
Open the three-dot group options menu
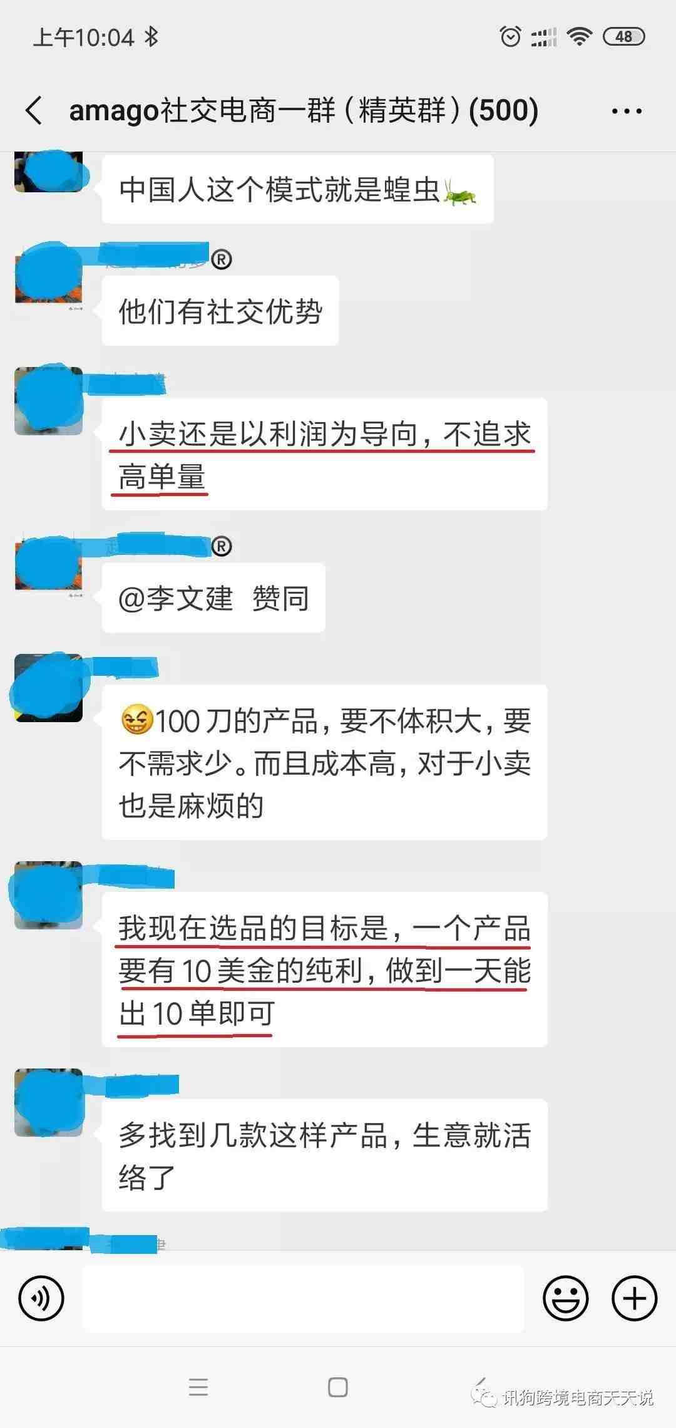click(x=626, y=111)
